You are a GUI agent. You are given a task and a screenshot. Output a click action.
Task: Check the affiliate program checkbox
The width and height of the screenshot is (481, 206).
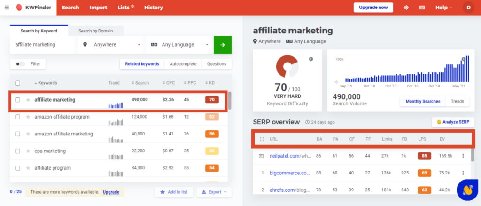pos(18,168)
